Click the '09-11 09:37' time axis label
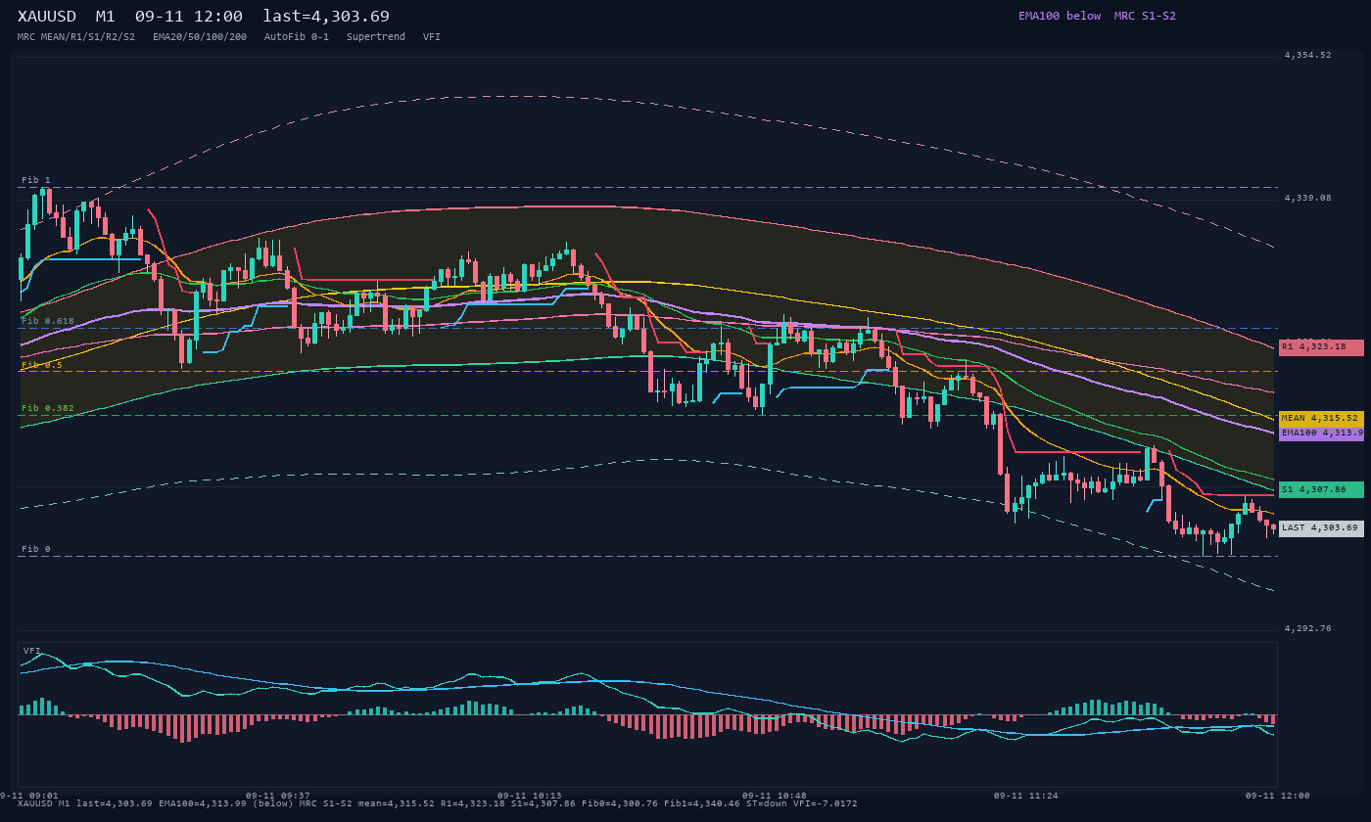1371x822 pixels. (277, 796)
